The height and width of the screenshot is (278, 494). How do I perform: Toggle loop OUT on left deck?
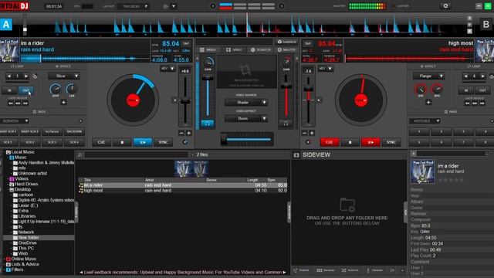click(x=25, y=90)
